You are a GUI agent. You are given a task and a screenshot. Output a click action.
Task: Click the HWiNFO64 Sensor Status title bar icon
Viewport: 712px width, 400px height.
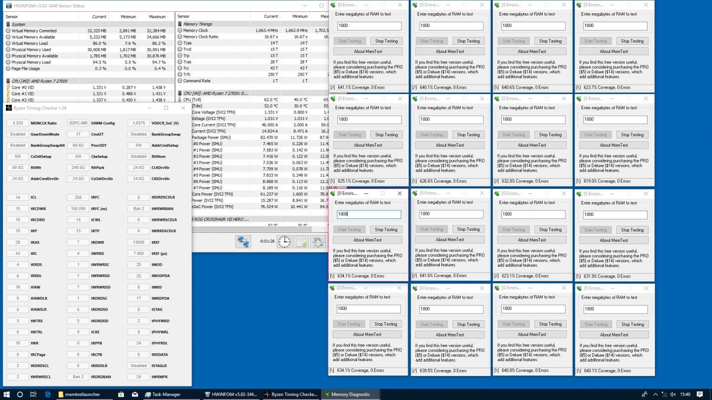coord(9,6)
